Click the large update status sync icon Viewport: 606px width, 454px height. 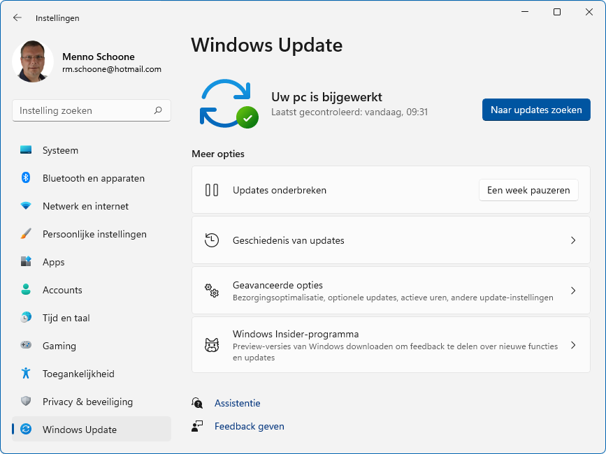[229, 104]
